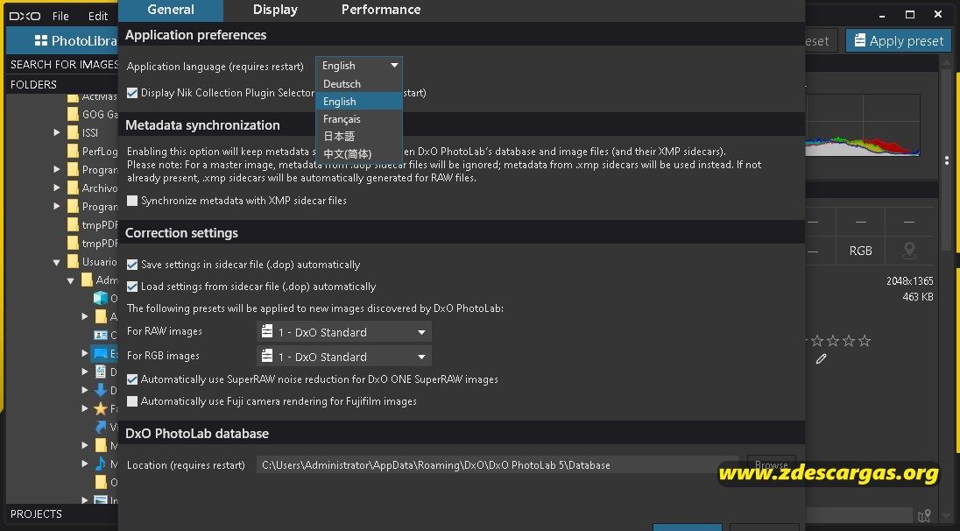Click the pencil edit icon below the stars
Image resolution: width=960 pixels, height=531 pixels.
tap(821, 359)
